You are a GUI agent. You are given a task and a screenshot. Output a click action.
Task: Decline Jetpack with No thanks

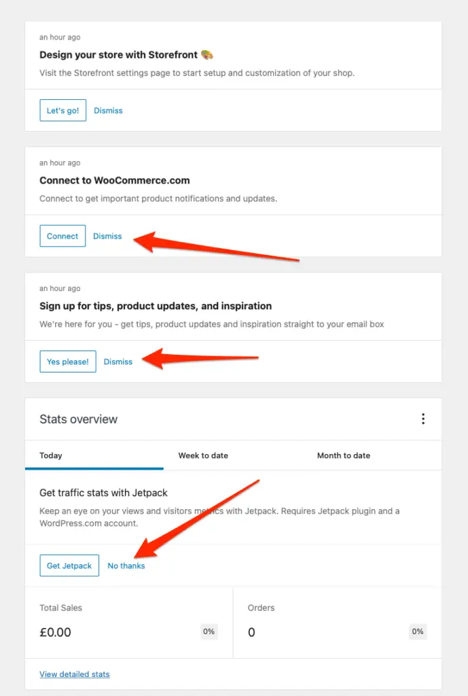pos(126,565)
